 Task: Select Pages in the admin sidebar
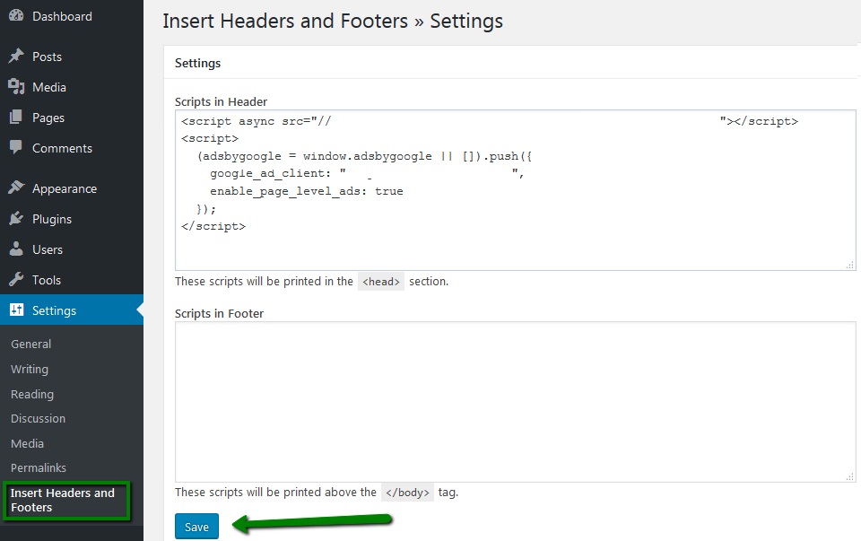click(48, 118)
